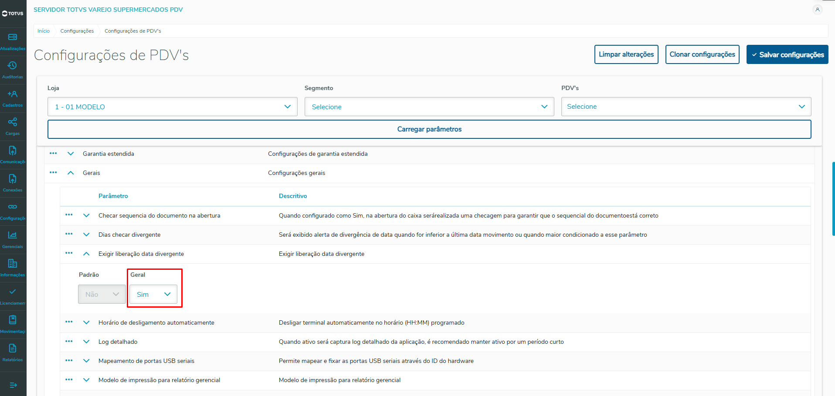The image size is (835, 396).
Task: Expand the sidebar menu arrow icon
Action: click(x=13, y=385)
